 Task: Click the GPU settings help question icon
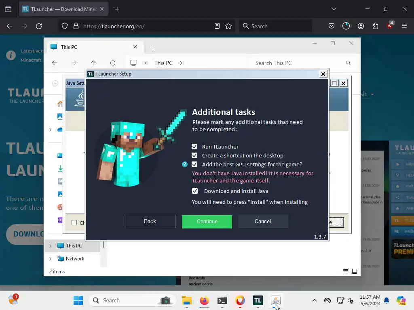tap(184, 165)
